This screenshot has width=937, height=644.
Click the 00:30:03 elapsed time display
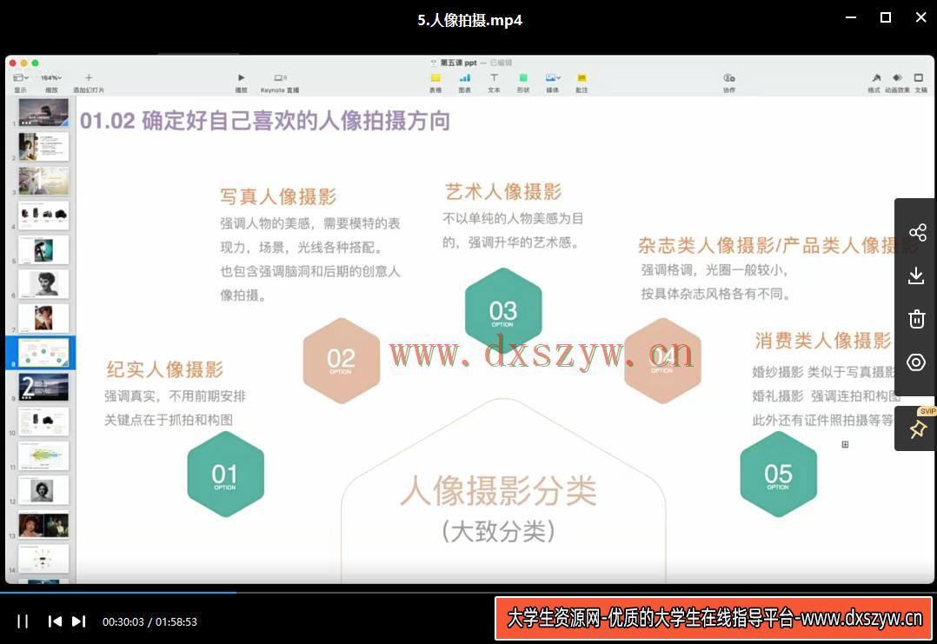(x=123, y=622)
